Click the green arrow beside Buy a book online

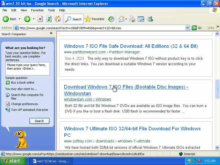tap(8, 82)
